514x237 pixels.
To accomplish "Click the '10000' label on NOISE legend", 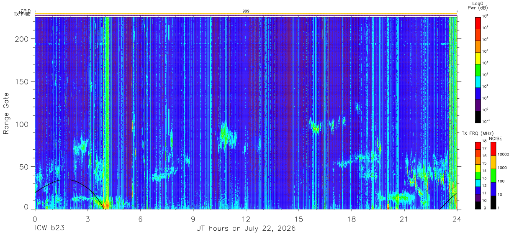I will [x=504, y=155].
